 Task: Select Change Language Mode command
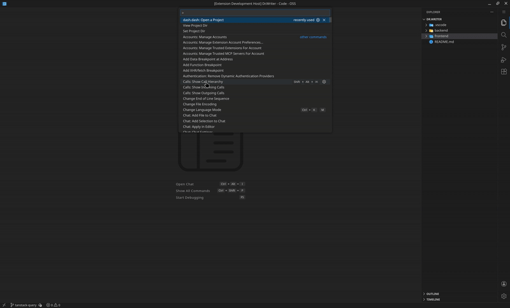(x=255, y=110)
